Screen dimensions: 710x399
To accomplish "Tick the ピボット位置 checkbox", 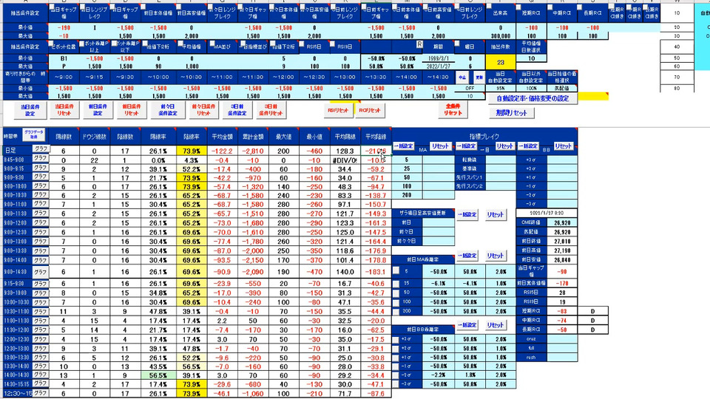I will pyautogui.click(x=52, y=44).
